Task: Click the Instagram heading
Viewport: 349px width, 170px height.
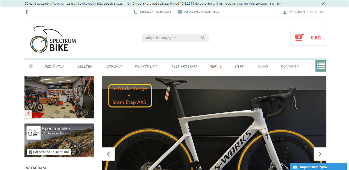Action: (35, 168)
